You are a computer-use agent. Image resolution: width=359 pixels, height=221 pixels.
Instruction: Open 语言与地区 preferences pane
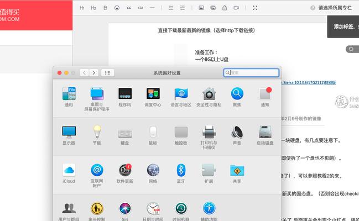point(181,97)
